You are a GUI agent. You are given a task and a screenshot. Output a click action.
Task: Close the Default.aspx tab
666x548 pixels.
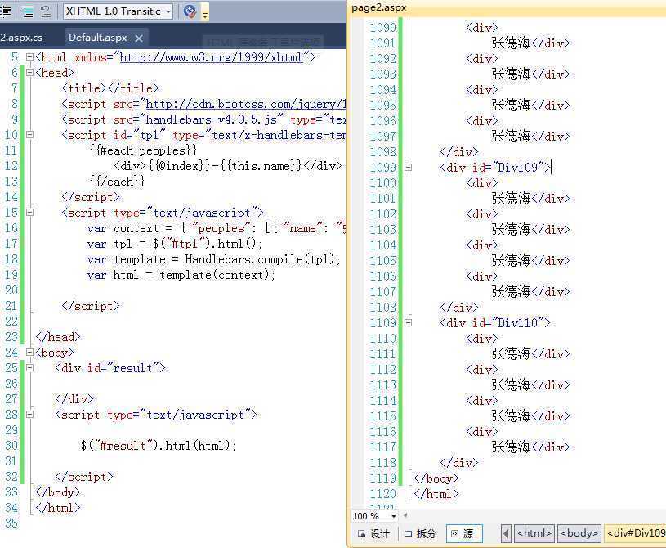138,38
